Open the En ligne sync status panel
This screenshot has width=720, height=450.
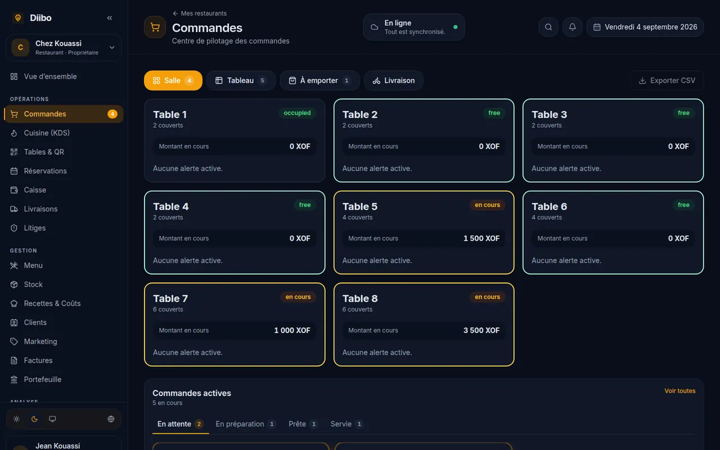pyautogui.click(x=414, y=27)
